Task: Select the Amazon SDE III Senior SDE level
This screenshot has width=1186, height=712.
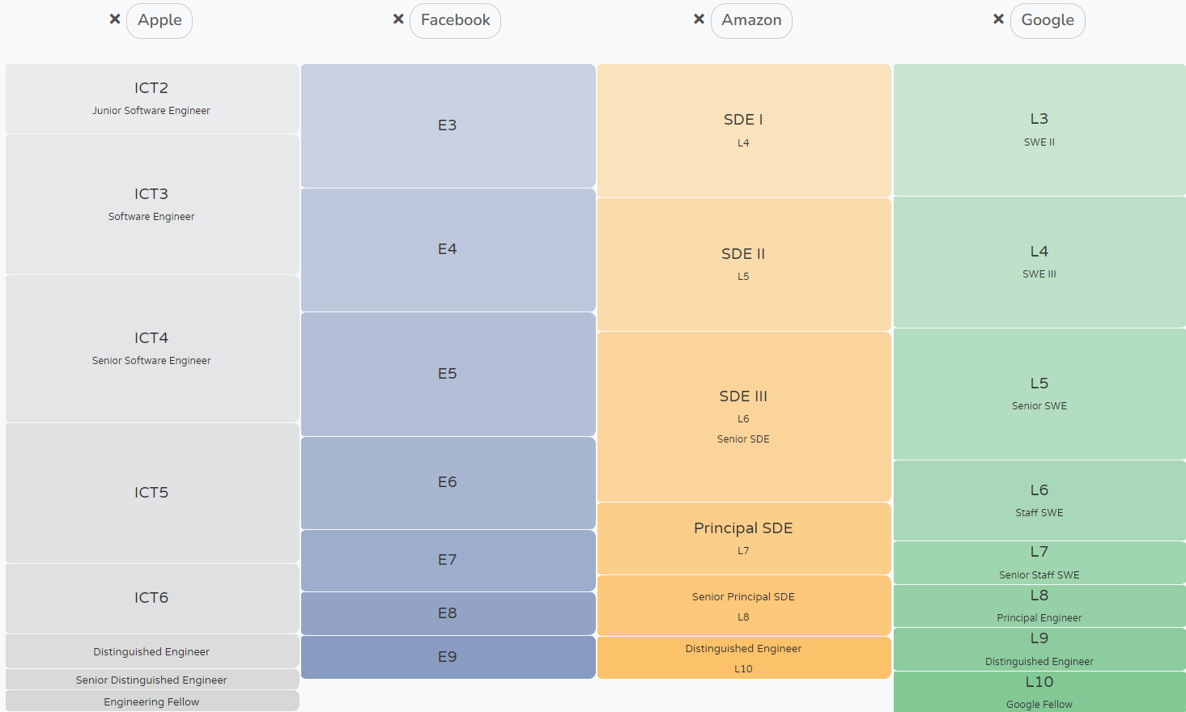Action: (743, 415)
